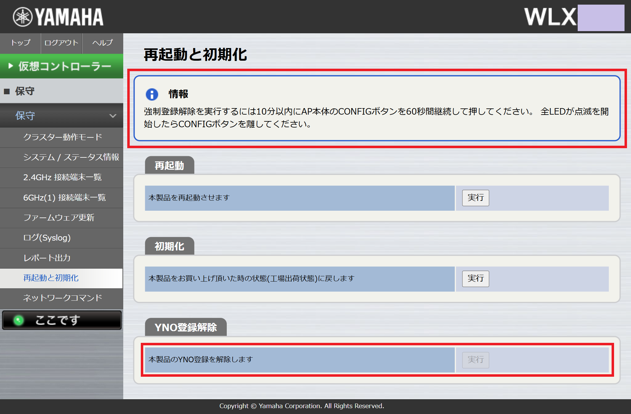Screen dimensions: 631x414
Task: Click the 情報 heading in notice box
Action: (x=178, y=94)
